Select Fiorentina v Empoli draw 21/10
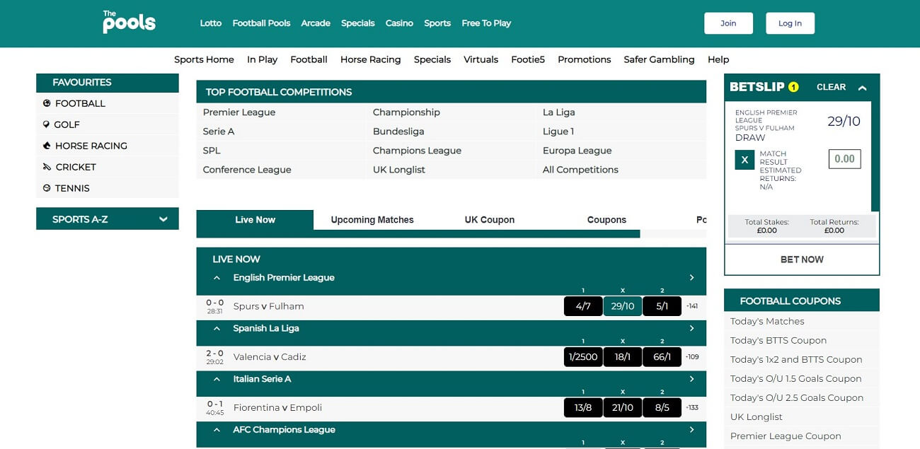This screenshot has width=920, height=449. click(x=623, y=408)
